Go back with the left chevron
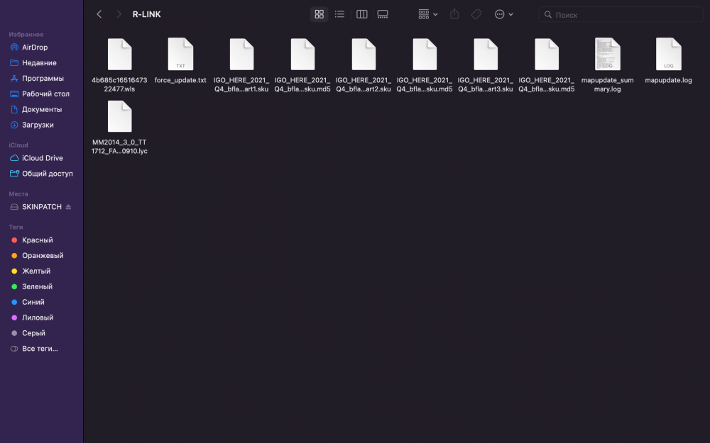Viewport: 710px width, 443px height. (x=99, y=14)
